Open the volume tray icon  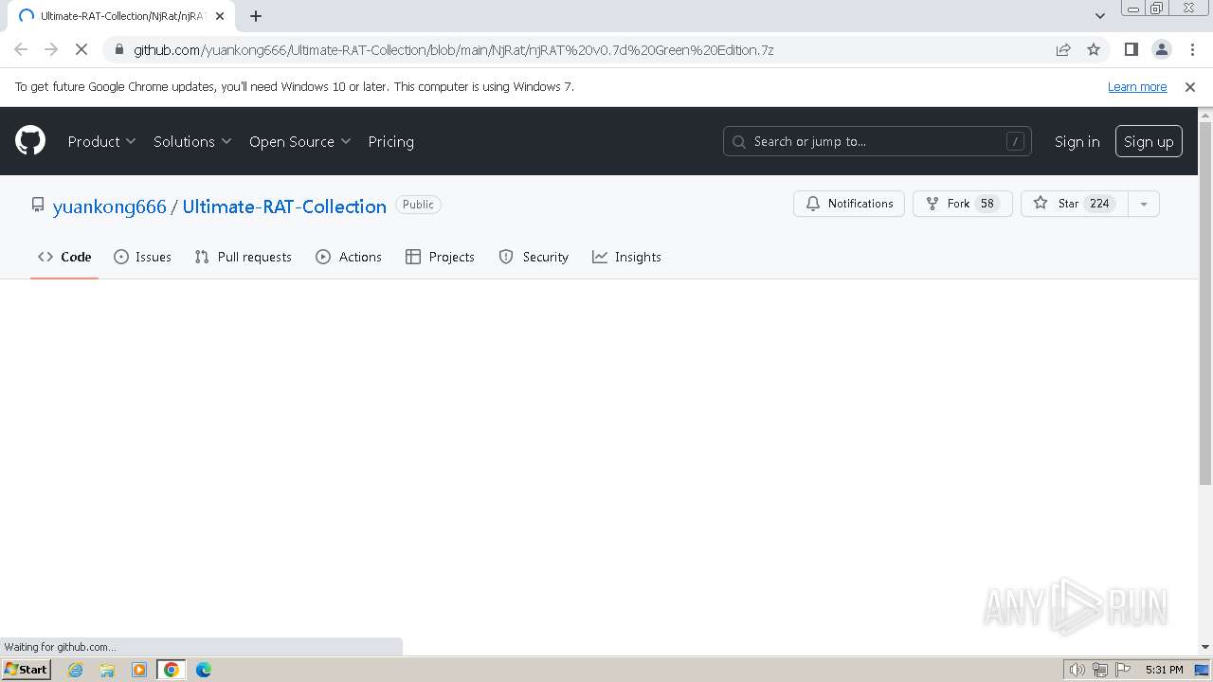(x=1077, y=670)
